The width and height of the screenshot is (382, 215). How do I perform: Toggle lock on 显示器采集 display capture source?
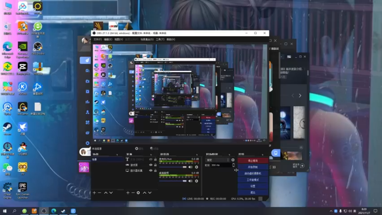(x=155, y=171)
